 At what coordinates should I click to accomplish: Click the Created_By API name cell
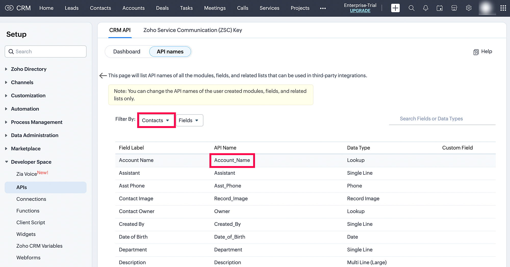tap(227, 224)
